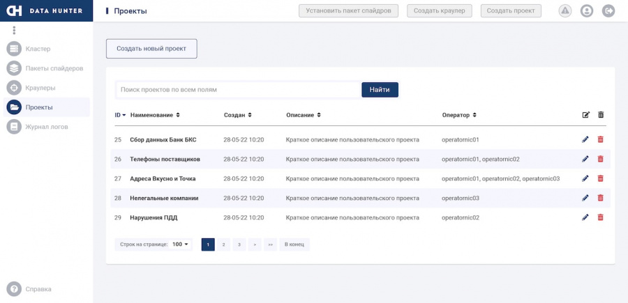Sort by Описание column
The width and height of the screenshot is (628, 303).
[304, 115]
